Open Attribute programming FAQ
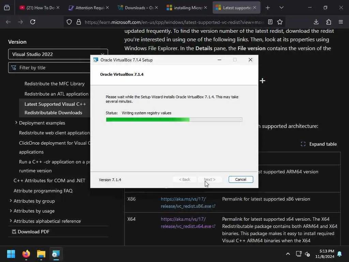The height and width of the screenshot is (262, 349). 43,191
